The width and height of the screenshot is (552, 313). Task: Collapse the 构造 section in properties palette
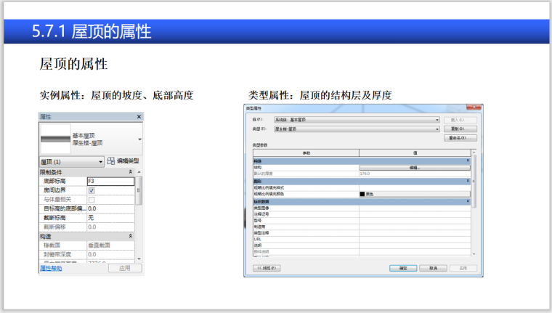click(x=130, y=237)
